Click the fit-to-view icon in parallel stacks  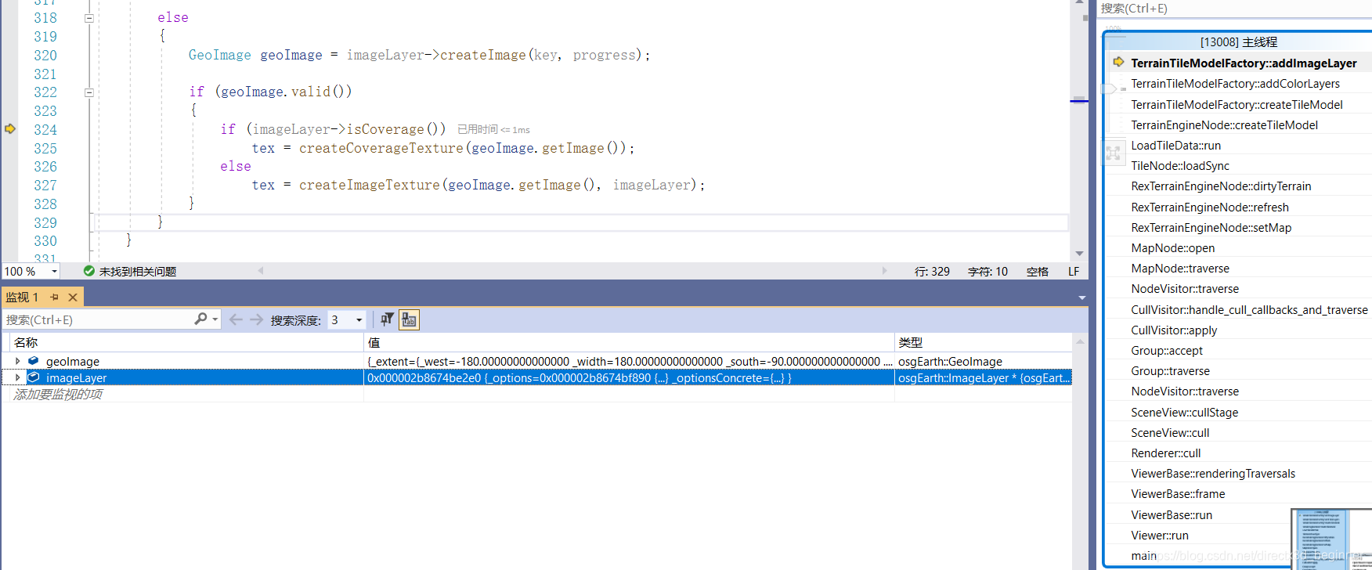[1113, 153]
